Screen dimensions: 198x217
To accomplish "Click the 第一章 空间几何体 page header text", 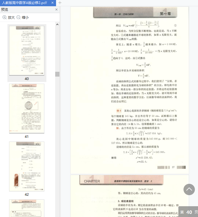I will click(x=124, y=14).
